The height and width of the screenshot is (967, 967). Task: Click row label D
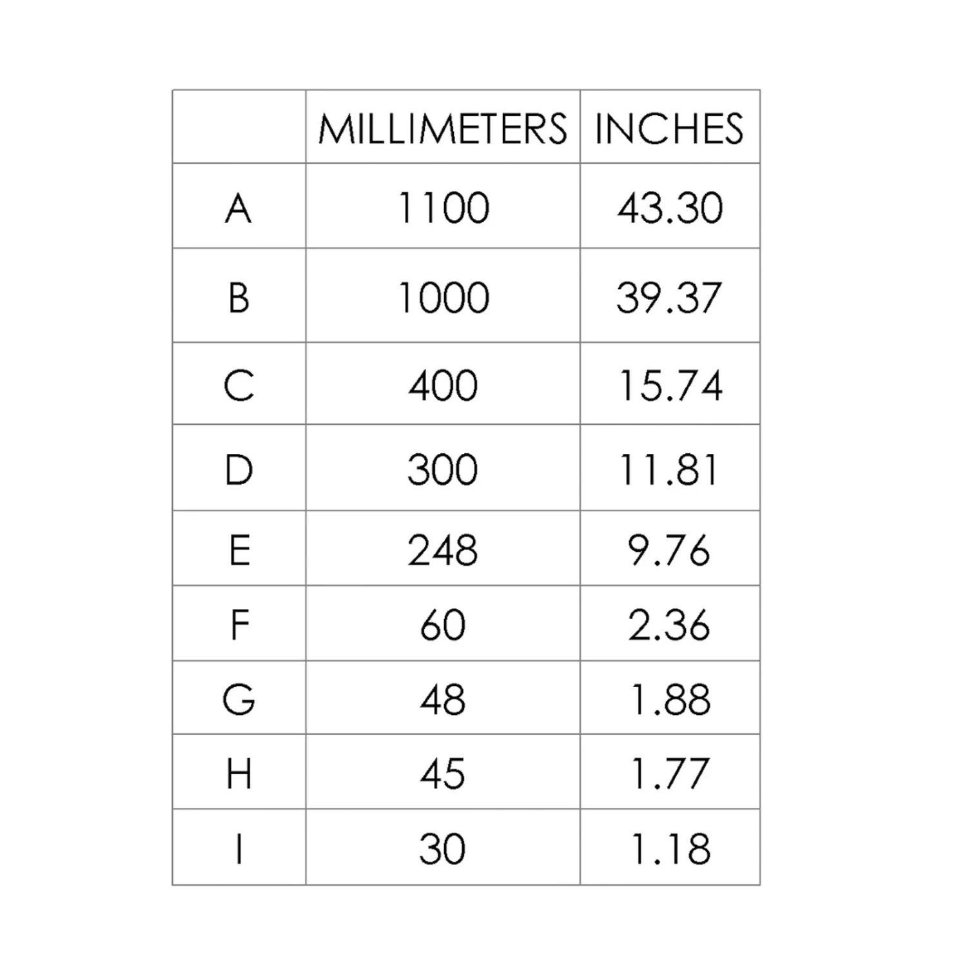[x=239, y=469]
